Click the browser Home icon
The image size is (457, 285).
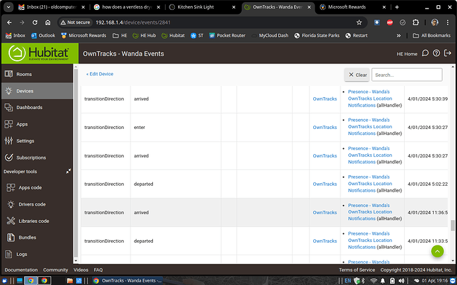(48, 22)
